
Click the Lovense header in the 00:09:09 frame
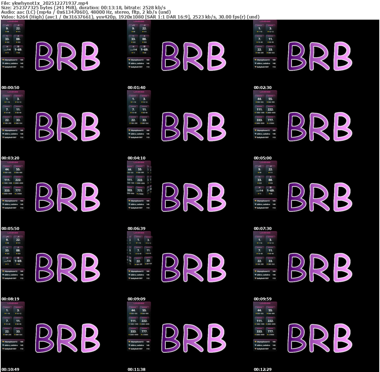pyautogui.click(x=139, y=233)
